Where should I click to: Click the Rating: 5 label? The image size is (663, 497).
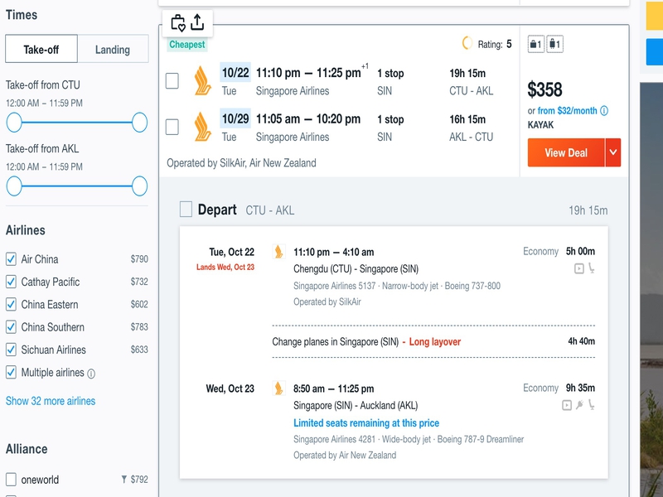pyautogui.click(x=495, y=44)
